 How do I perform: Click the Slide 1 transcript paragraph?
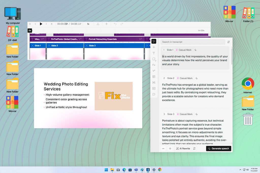(195, 60)
